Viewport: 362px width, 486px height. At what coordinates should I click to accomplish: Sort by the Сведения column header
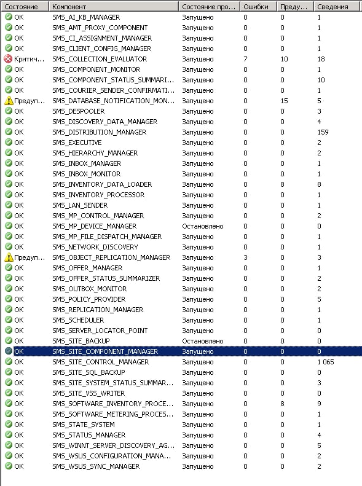pos(338,7)
